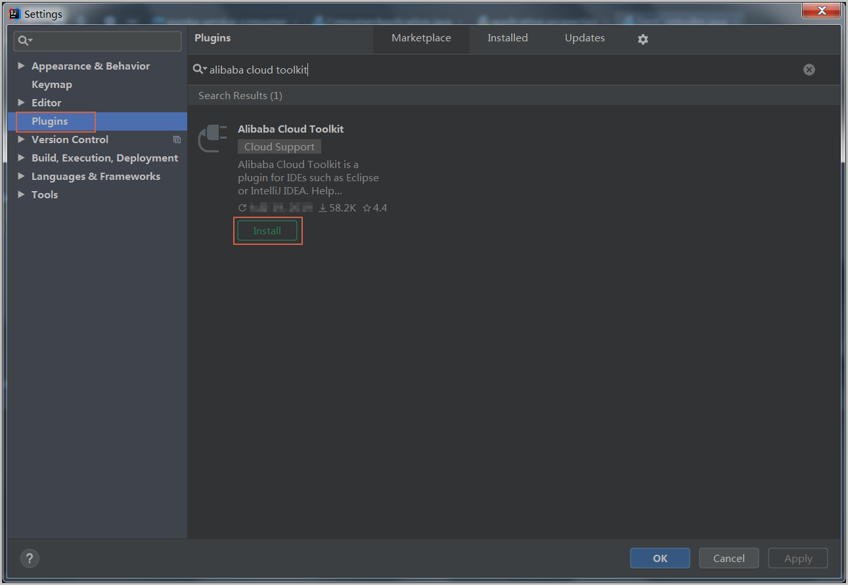Click the Cancel button
The image size is (848, 585).
point(729,559)
